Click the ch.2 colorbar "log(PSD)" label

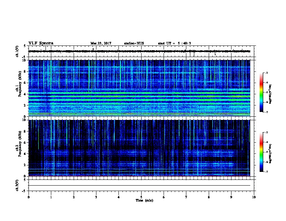(x=270, y=154)
